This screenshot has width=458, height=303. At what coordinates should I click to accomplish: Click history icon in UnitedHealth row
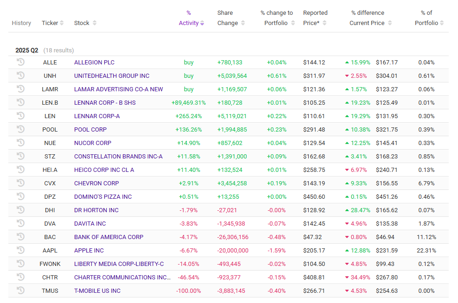[x=20, y=76]
